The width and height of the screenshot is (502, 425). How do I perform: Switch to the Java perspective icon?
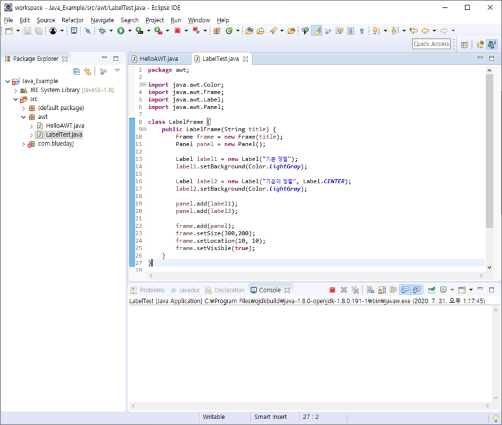click(x=492, y=45)
